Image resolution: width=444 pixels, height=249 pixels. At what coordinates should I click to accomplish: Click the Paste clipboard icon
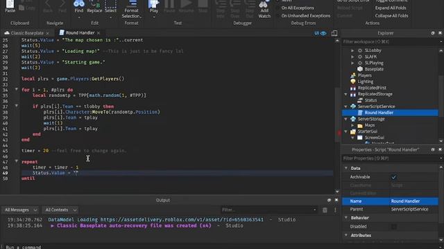[10, 3]
